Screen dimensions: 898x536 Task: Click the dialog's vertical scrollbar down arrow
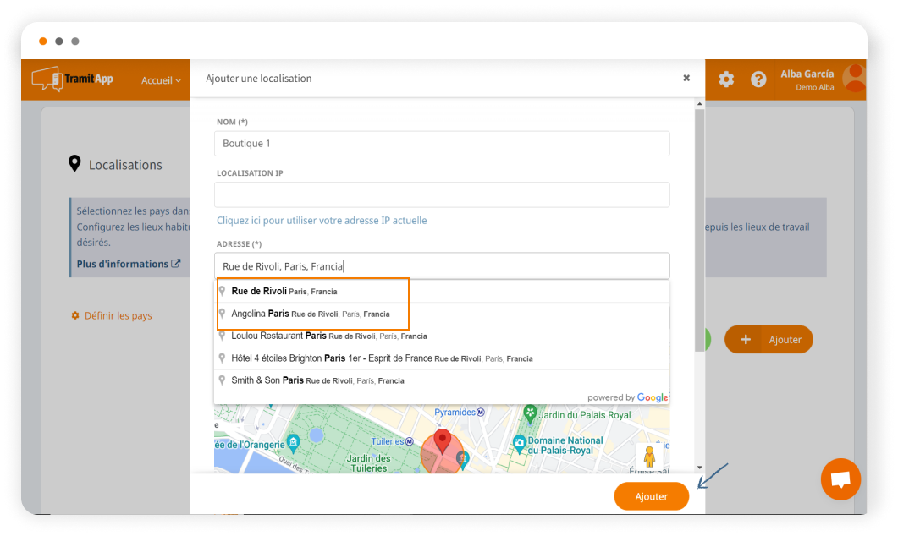[x=699, y=467]
